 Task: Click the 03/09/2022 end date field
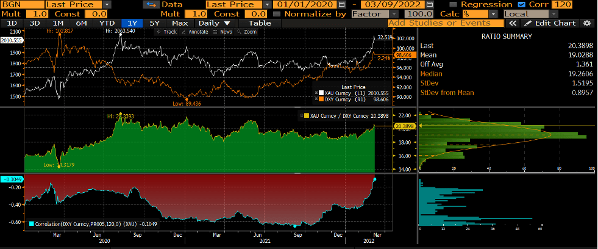(x=393, y=5)
